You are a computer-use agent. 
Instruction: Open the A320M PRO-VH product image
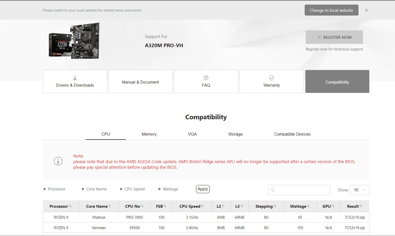(x=74, y=41)
